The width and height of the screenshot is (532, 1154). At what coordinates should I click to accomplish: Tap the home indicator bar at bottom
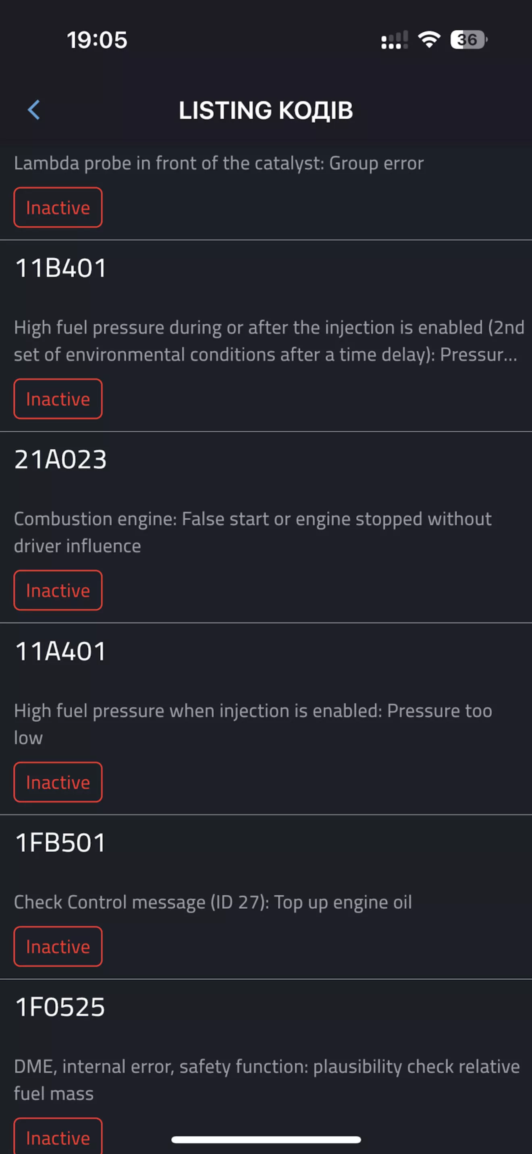click(x=266, y=1139)
